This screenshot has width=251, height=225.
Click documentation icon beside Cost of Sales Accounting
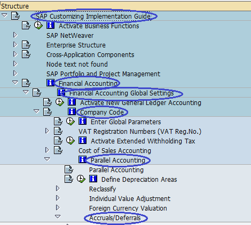58,150
